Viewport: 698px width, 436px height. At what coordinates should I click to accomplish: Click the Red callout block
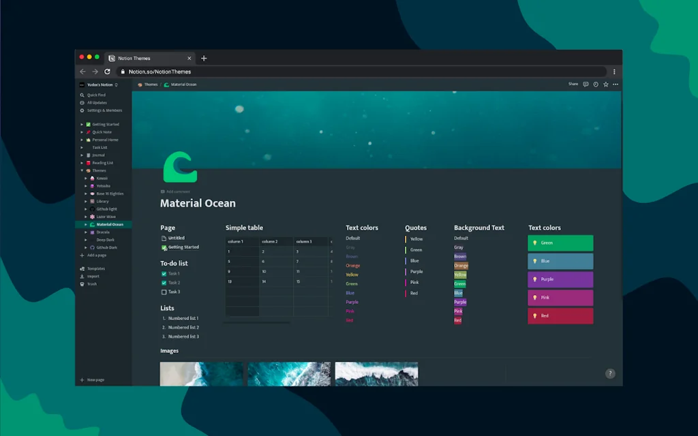[x=560, y=316]
